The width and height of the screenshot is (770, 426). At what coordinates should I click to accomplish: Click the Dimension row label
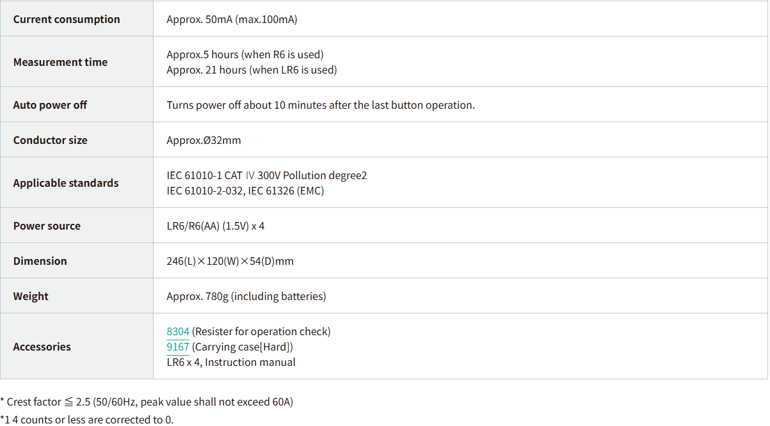[40, 261]
